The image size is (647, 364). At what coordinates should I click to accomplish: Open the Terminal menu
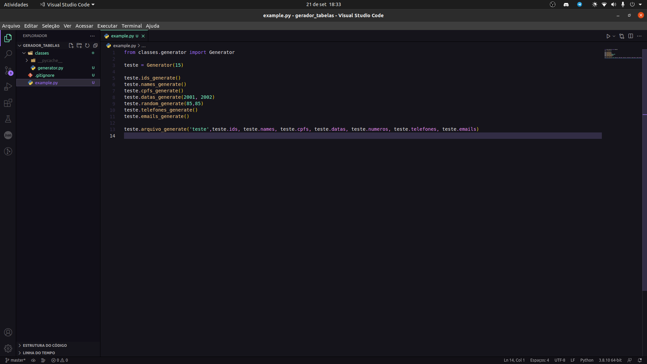tap(131, 26)
